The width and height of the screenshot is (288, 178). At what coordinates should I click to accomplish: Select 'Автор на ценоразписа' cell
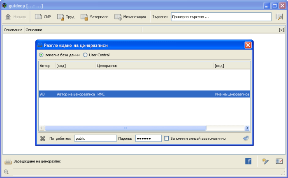pos(76,94)
